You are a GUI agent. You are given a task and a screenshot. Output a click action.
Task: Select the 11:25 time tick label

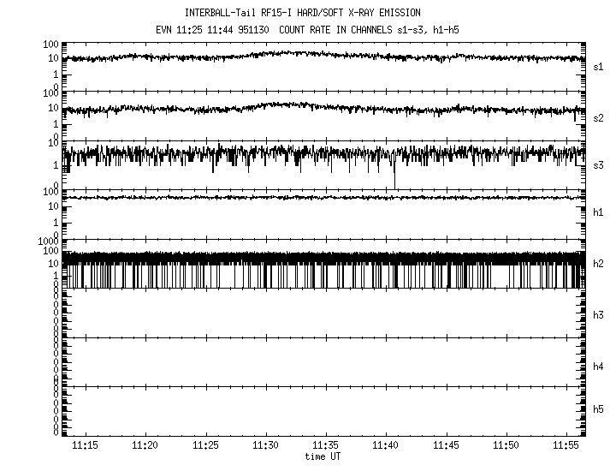coord(205,446)
